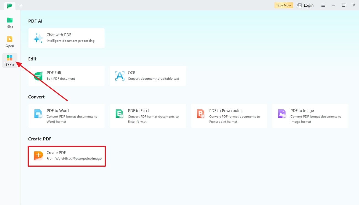Open PDF to Excel title
Screen dimensions: 359x205
pos(139,111)
